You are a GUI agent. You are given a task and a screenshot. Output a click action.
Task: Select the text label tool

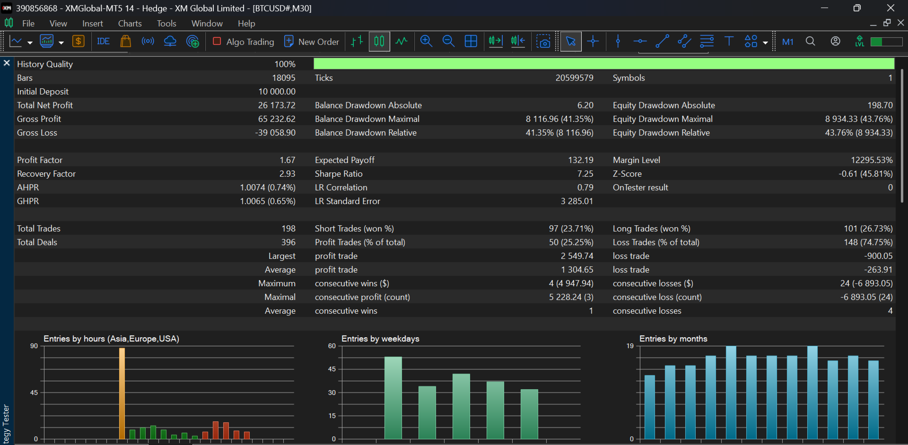tap(729, 42)
